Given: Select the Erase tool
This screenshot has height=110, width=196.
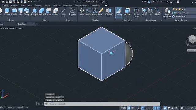Looking at the screenshot, I should click(x=100, y=12).
